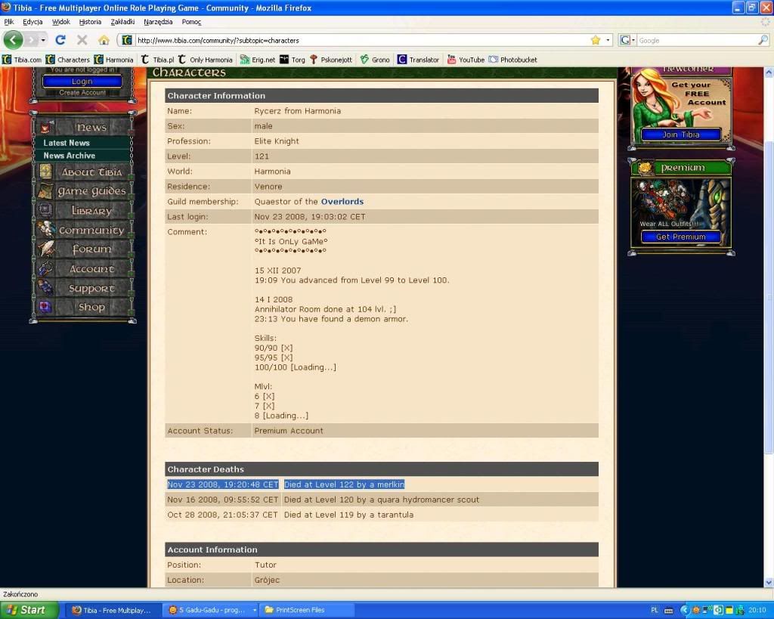
Task: Click the scrollbar down arrow
Action: tap(769, 583)
